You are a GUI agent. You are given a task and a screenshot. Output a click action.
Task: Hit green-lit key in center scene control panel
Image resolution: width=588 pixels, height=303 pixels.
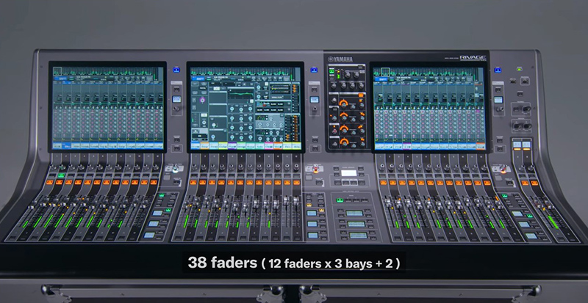[x=340, y=200]
